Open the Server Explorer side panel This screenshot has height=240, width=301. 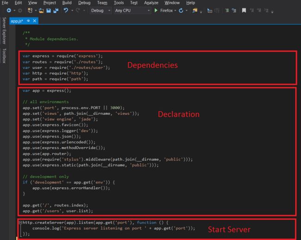[x=4, y=30]
